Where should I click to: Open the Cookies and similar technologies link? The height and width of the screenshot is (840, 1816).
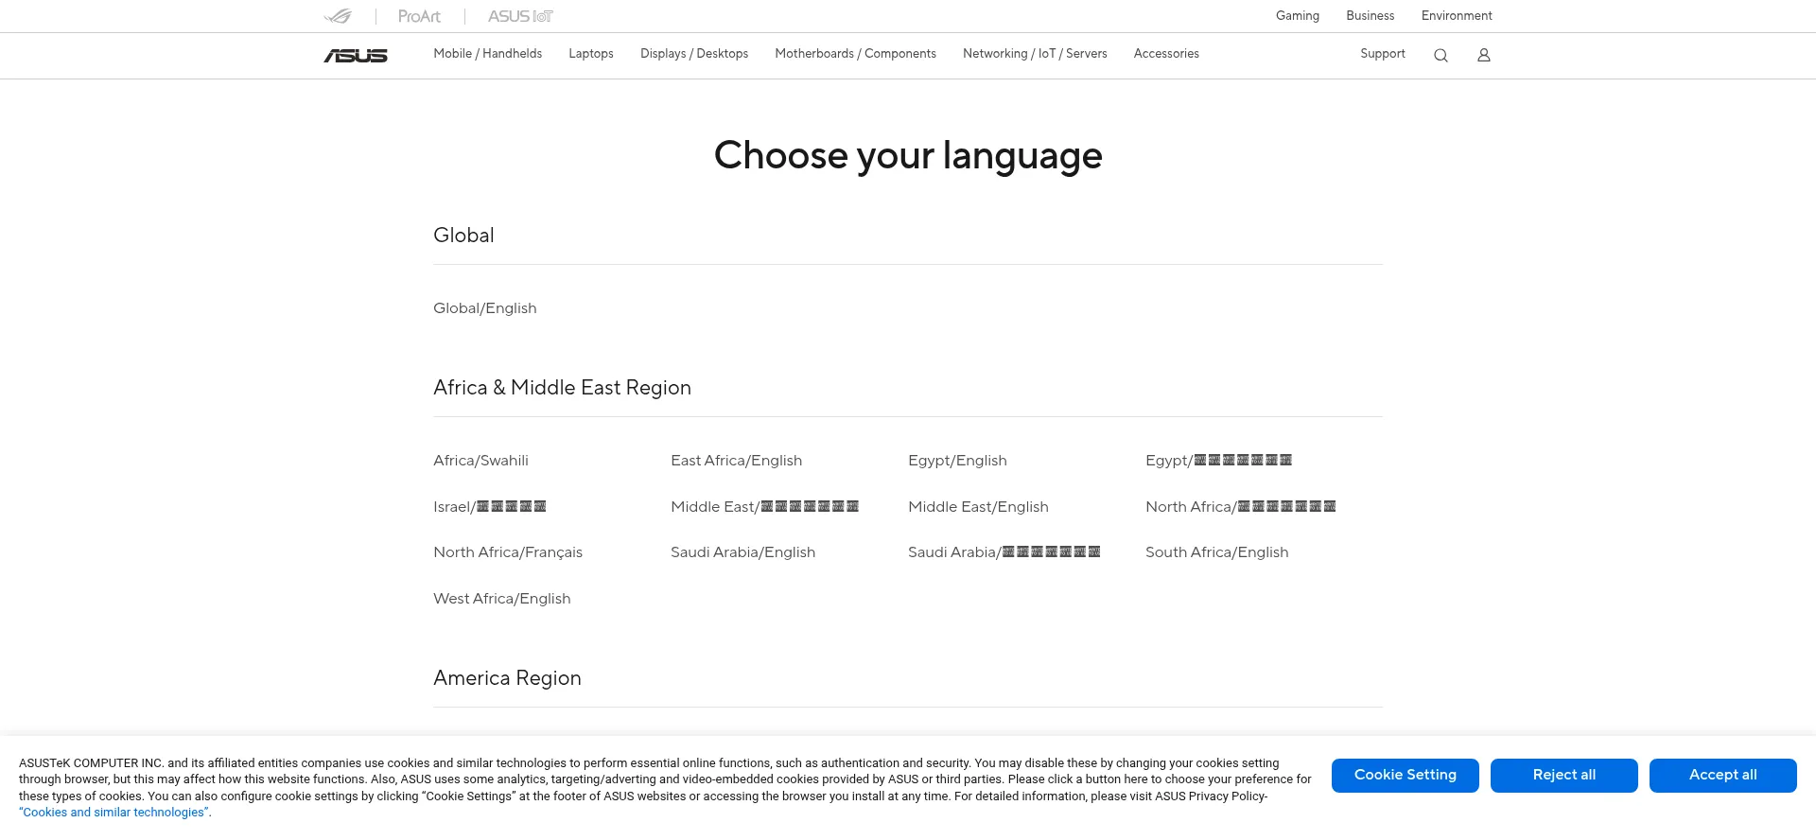pyautogui.click(x=113, y=813)
